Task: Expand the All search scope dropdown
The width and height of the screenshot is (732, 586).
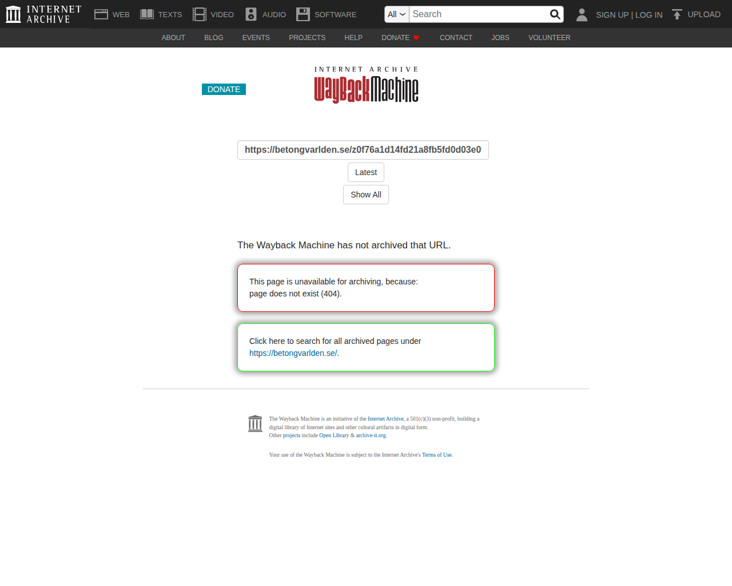Action: coord(397,14)
